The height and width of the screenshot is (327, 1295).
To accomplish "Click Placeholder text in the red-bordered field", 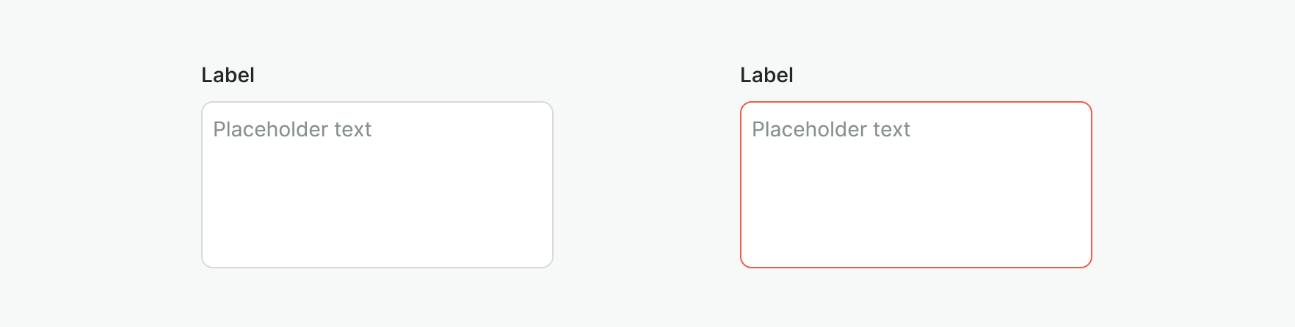I will click(831, 130).
